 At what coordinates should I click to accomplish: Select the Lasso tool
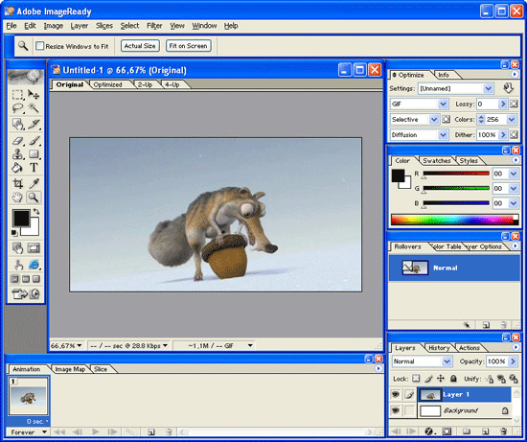(17, 108)
